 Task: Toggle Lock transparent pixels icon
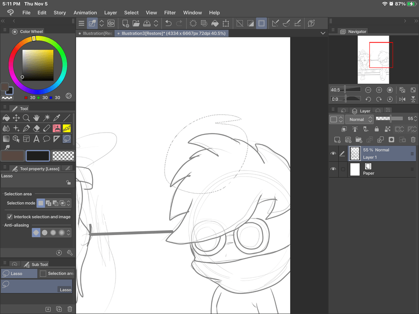tap(388, 129)
